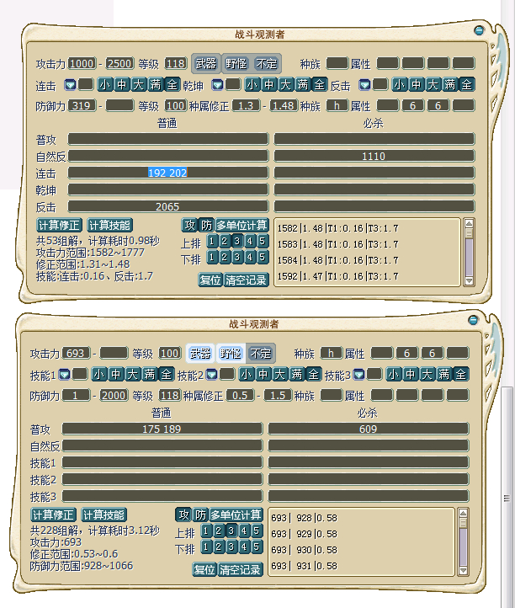Click 清空记录 in the lower window
Viewport: 515px width, 608px height.
(x=241, y=569)
